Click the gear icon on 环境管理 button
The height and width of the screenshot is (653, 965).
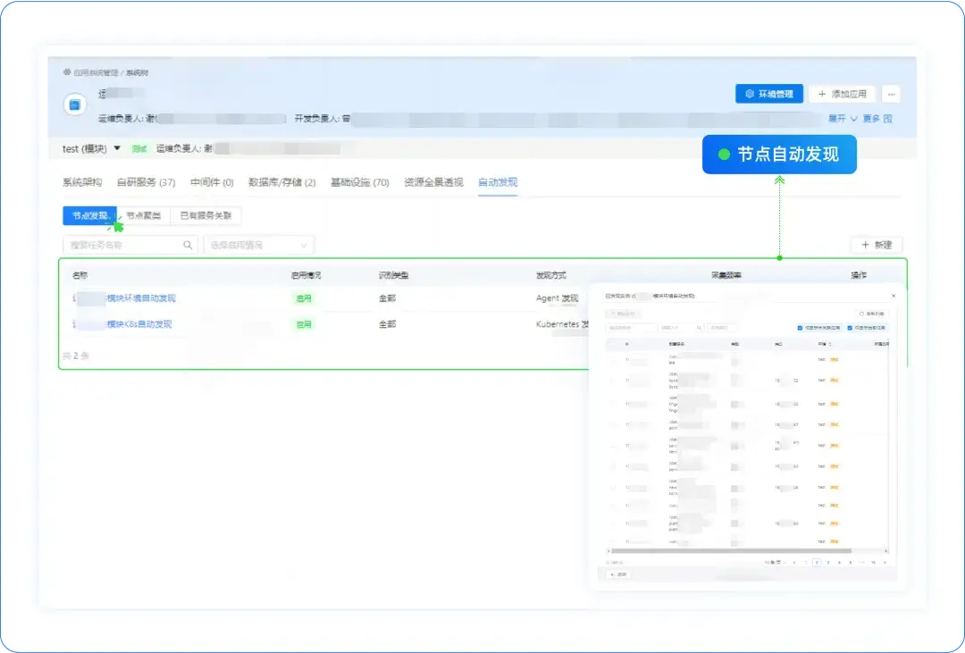coord(750,94)
